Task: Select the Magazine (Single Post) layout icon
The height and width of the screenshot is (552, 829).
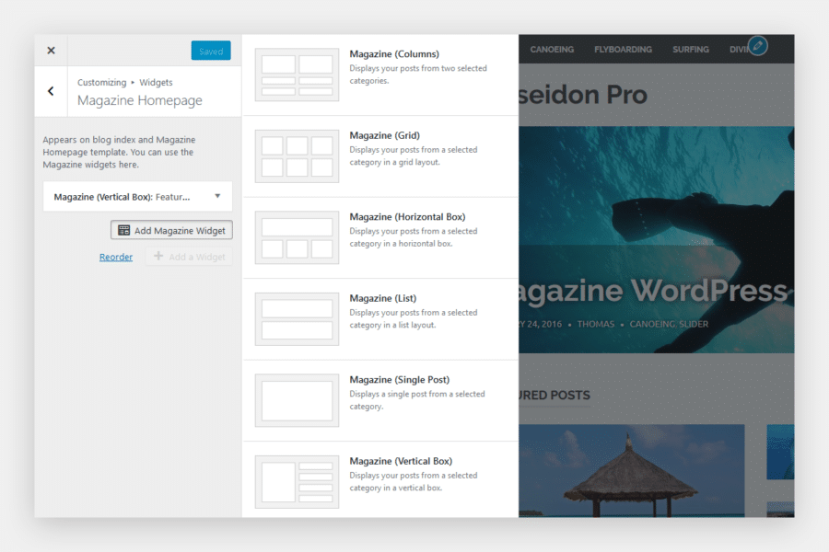Action: (x=297, y=399)
